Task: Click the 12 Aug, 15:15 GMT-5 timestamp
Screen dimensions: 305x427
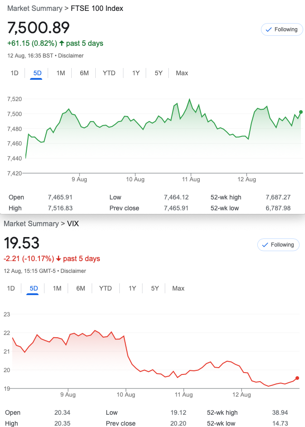Action: [30, 271]
